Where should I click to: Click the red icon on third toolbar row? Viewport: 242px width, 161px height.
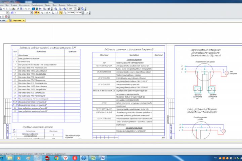coord(6,16)
